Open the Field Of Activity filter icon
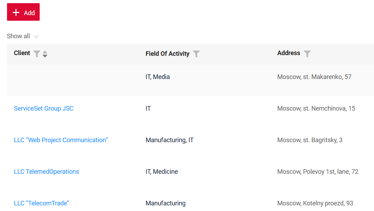The image size is (374, 211). (196, 54)
